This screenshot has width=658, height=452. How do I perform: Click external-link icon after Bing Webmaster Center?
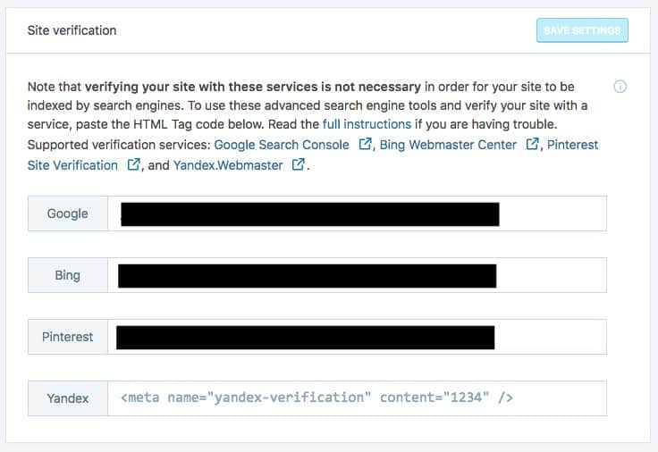point(532,144)
